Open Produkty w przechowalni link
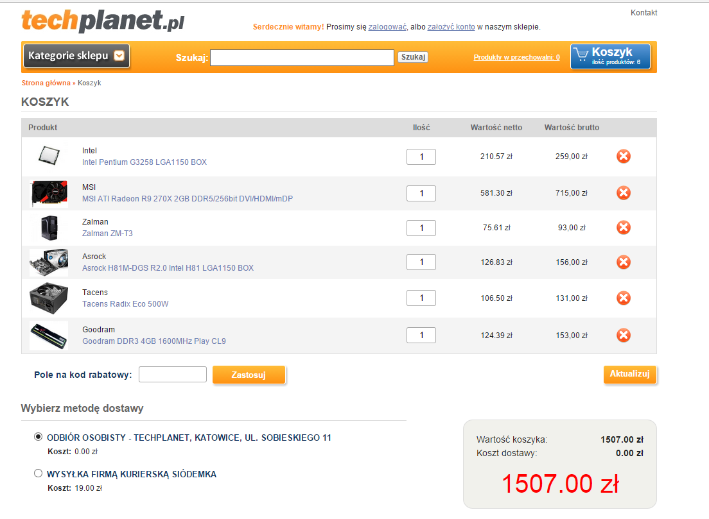This screenshot has width=709, height=519. 516,57
